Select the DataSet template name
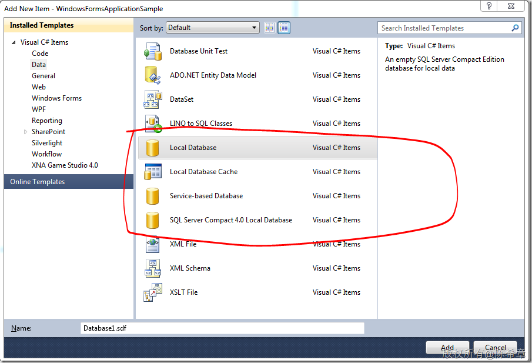532x363 pixels. coord(182,99)
